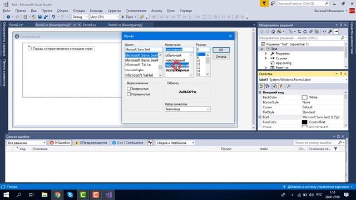Click OK in the font dialog
Viewport: 356px width, 200px height.
click(x=221, y=50)
